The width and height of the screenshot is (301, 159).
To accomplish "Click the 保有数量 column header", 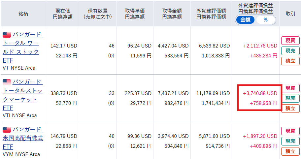I will (97, 14).
